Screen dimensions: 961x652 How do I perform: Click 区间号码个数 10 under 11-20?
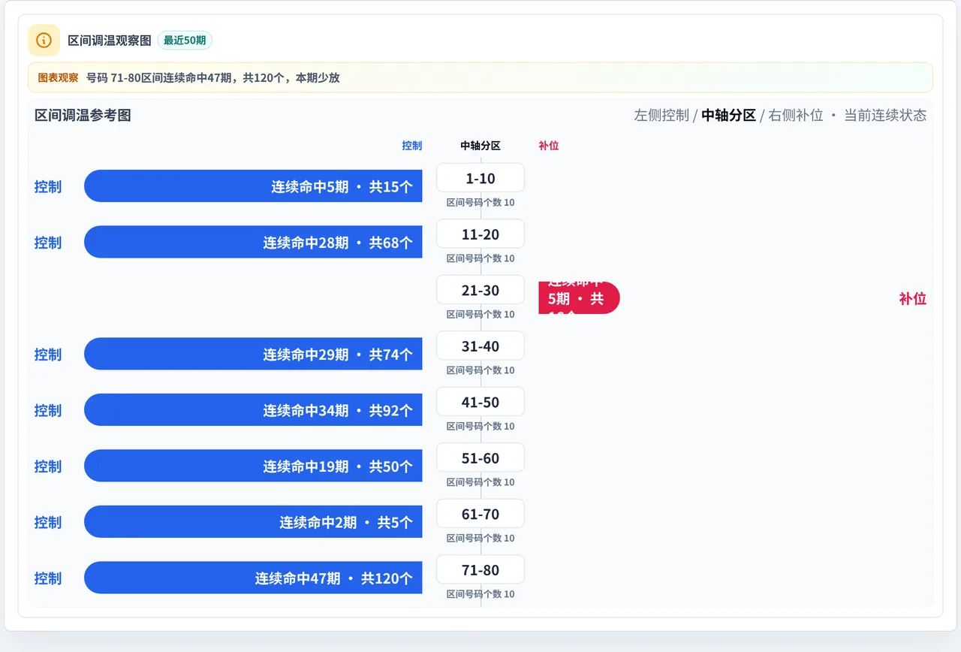[480, 258]
